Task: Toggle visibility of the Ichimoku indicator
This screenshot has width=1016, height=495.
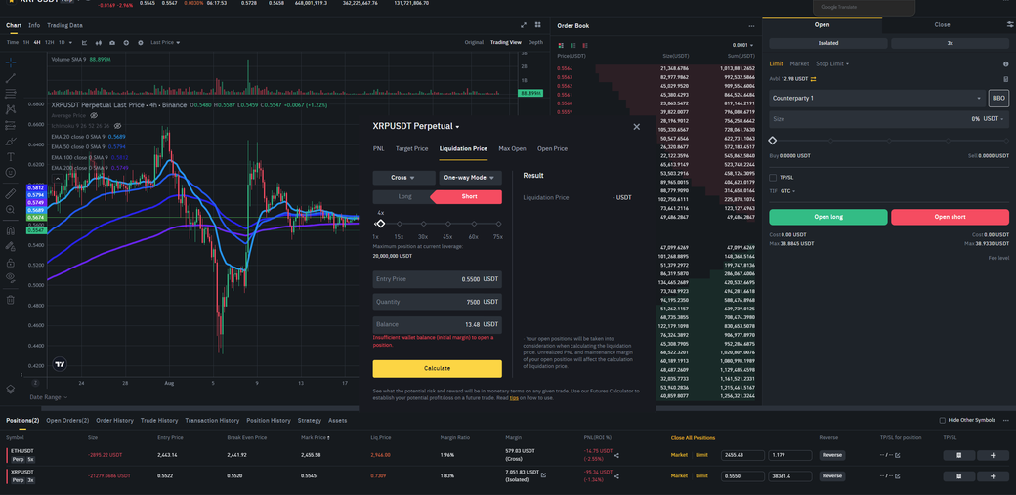Action: point(117,126)
